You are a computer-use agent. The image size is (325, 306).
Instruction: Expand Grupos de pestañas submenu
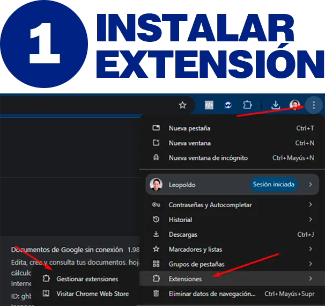[310, 264]
